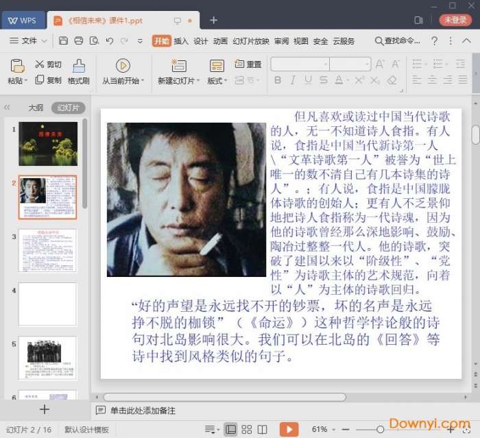The width and height of the screenshot is (480, 438).
Task: Click the horizontal scrollbar under the slide
Action: click(225, 397)
